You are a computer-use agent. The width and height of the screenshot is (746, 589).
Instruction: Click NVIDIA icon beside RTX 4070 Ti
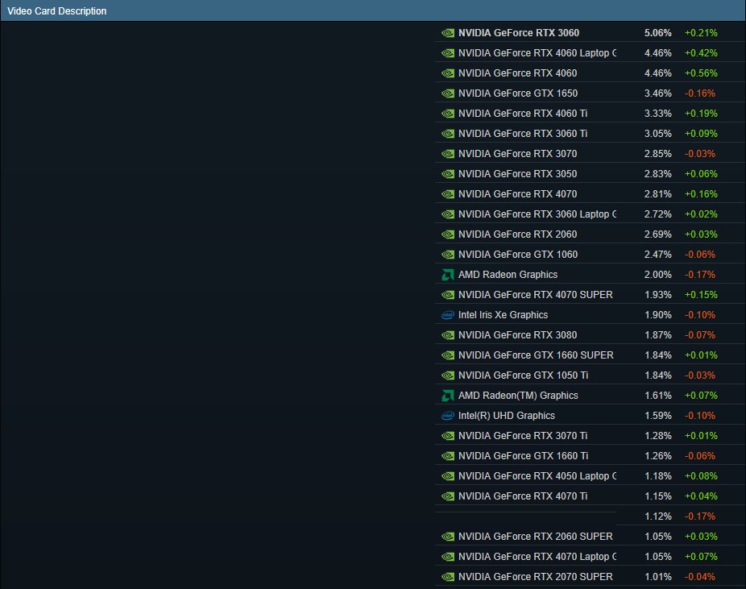click(448, 496)
